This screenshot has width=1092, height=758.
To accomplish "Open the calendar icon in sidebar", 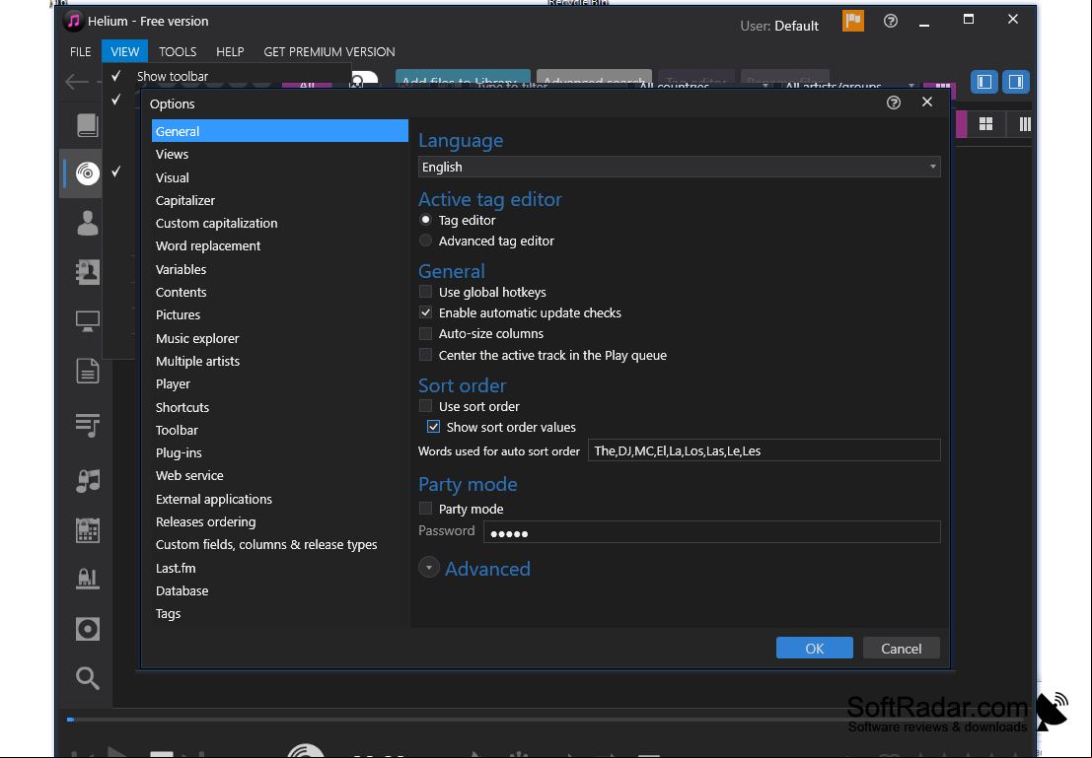I will tap(87, 530).
